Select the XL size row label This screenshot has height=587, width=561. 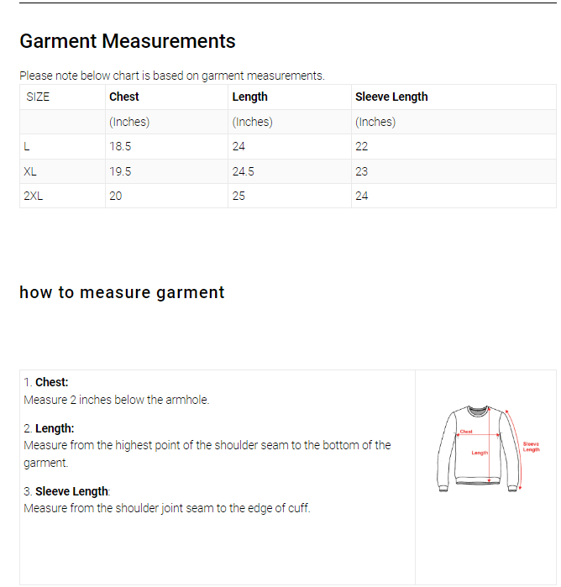pyautogui.click(x=30, y=171)
